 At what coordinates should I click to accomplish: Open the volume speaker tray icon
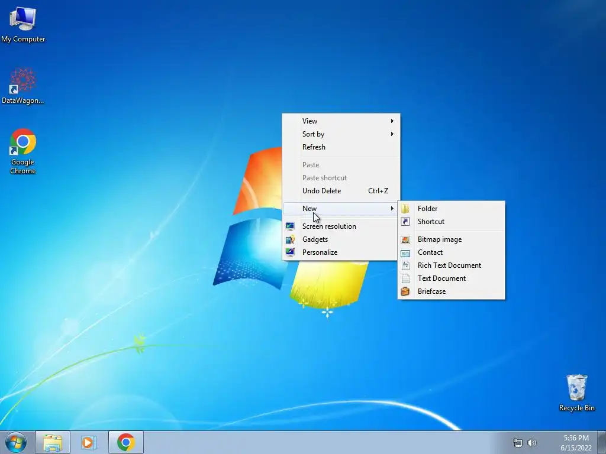tap(532, 443)
